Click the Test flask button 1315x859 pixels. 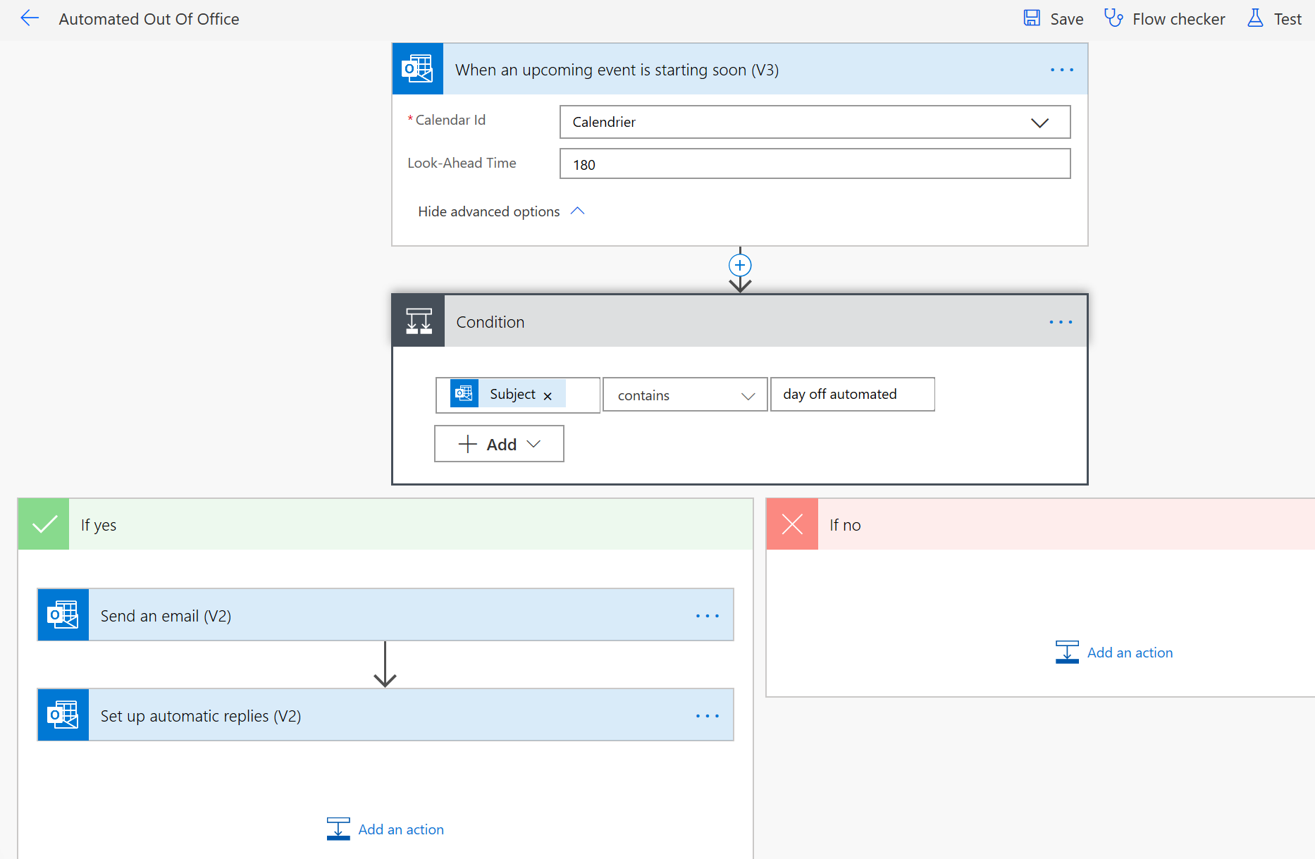[x=1274, y=19]
